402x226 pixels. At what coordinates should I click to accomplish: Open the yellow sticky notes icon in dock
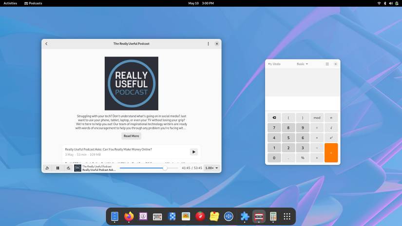[214, 217]
